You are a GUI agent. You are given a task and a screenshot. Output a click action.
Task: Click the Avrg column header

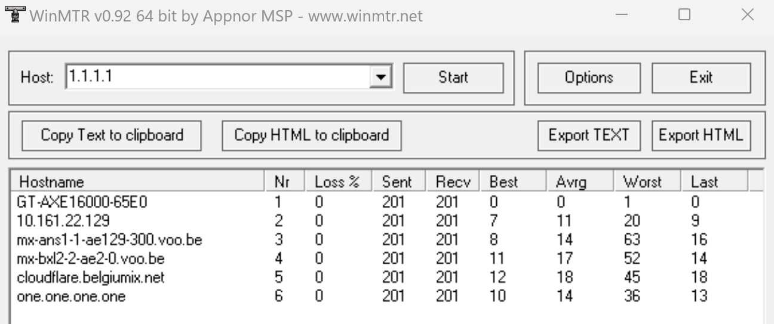(580, 181)
